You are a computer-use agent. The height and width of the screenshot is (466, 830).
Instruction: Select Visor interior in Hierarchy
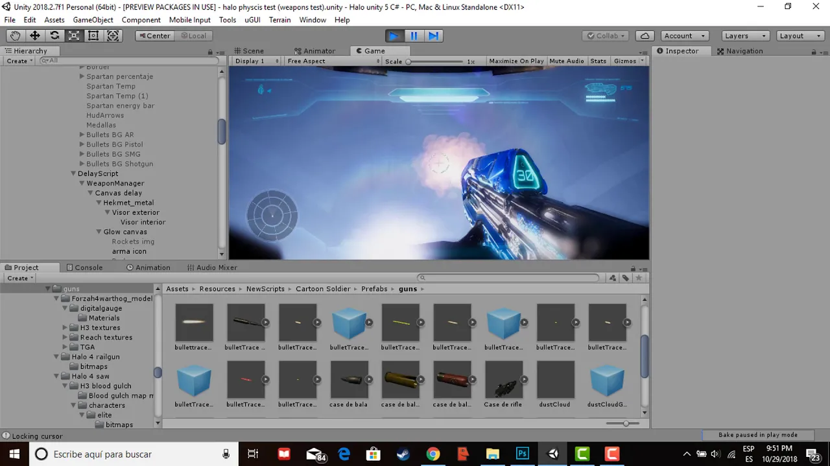point(143,222)
